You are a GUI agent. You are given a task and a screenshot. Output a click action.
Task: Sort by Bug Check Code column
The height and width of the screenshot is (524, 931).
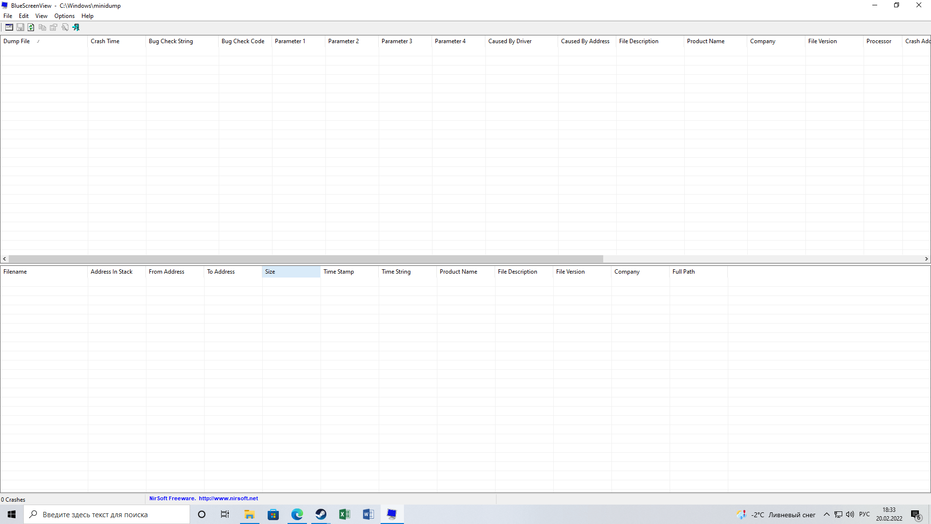click(245, 41)
